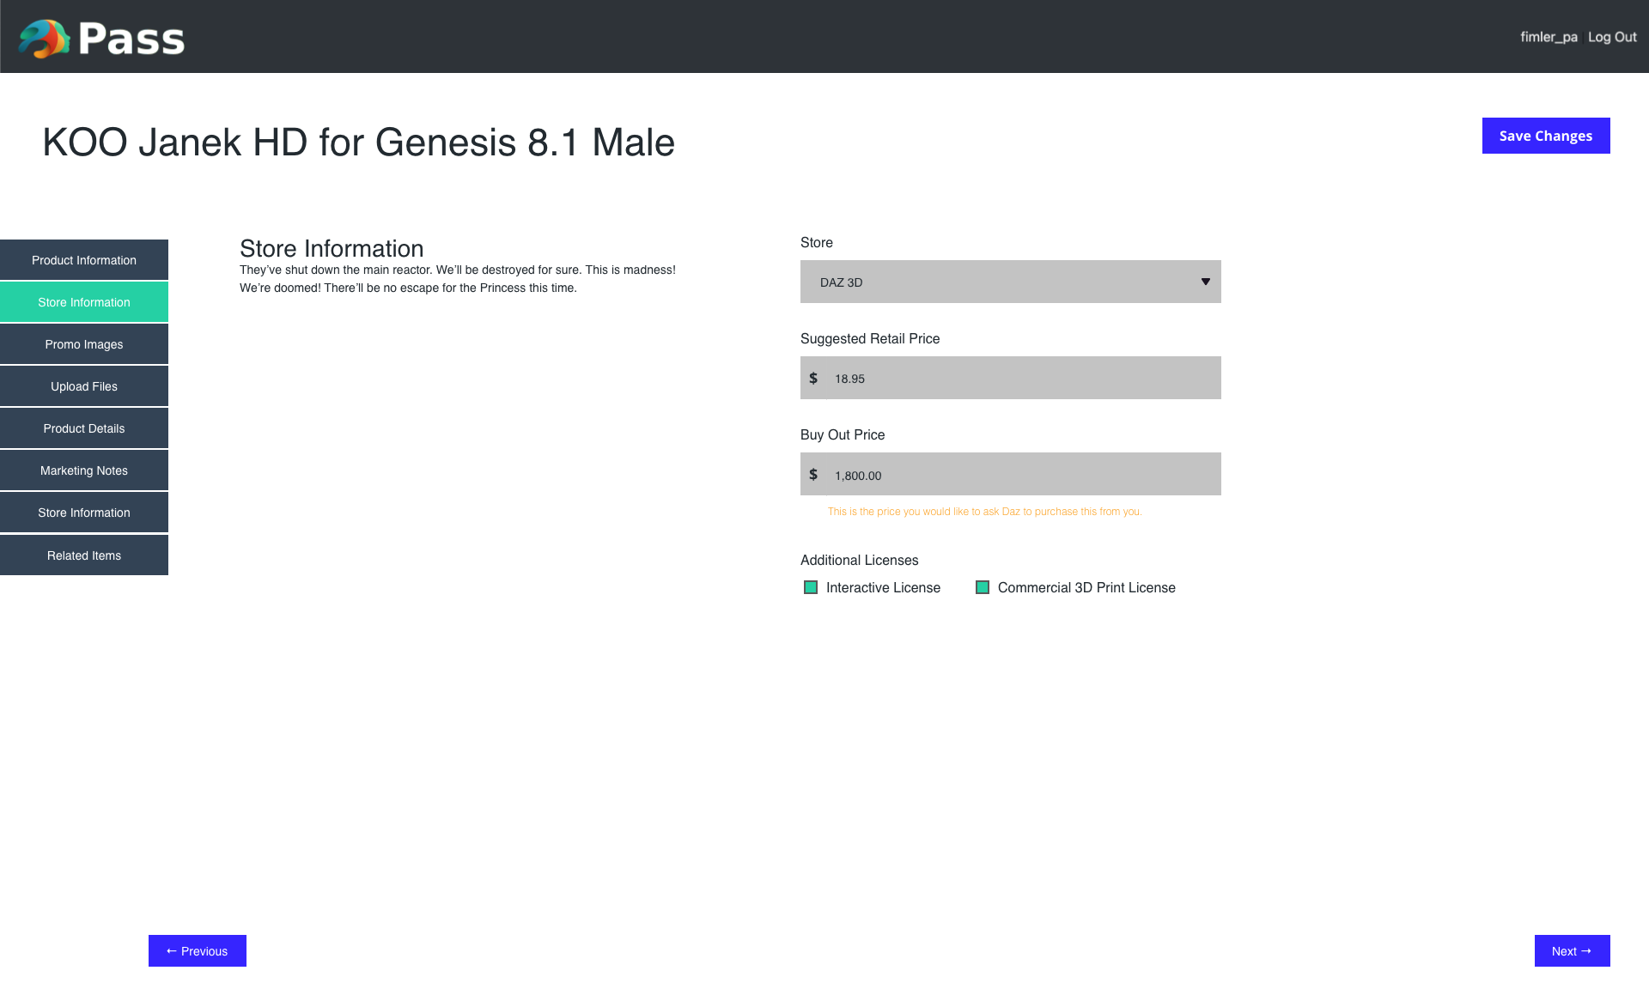Screen dimensions: 1649x995
Task: Click the Store Information section heading
Action: click(x=332, y=248)
